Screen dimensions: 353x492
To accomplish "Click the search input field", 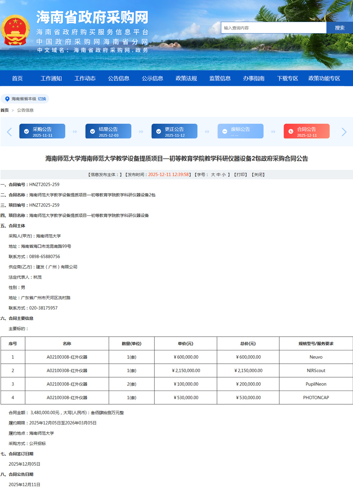I will [273, 28].
